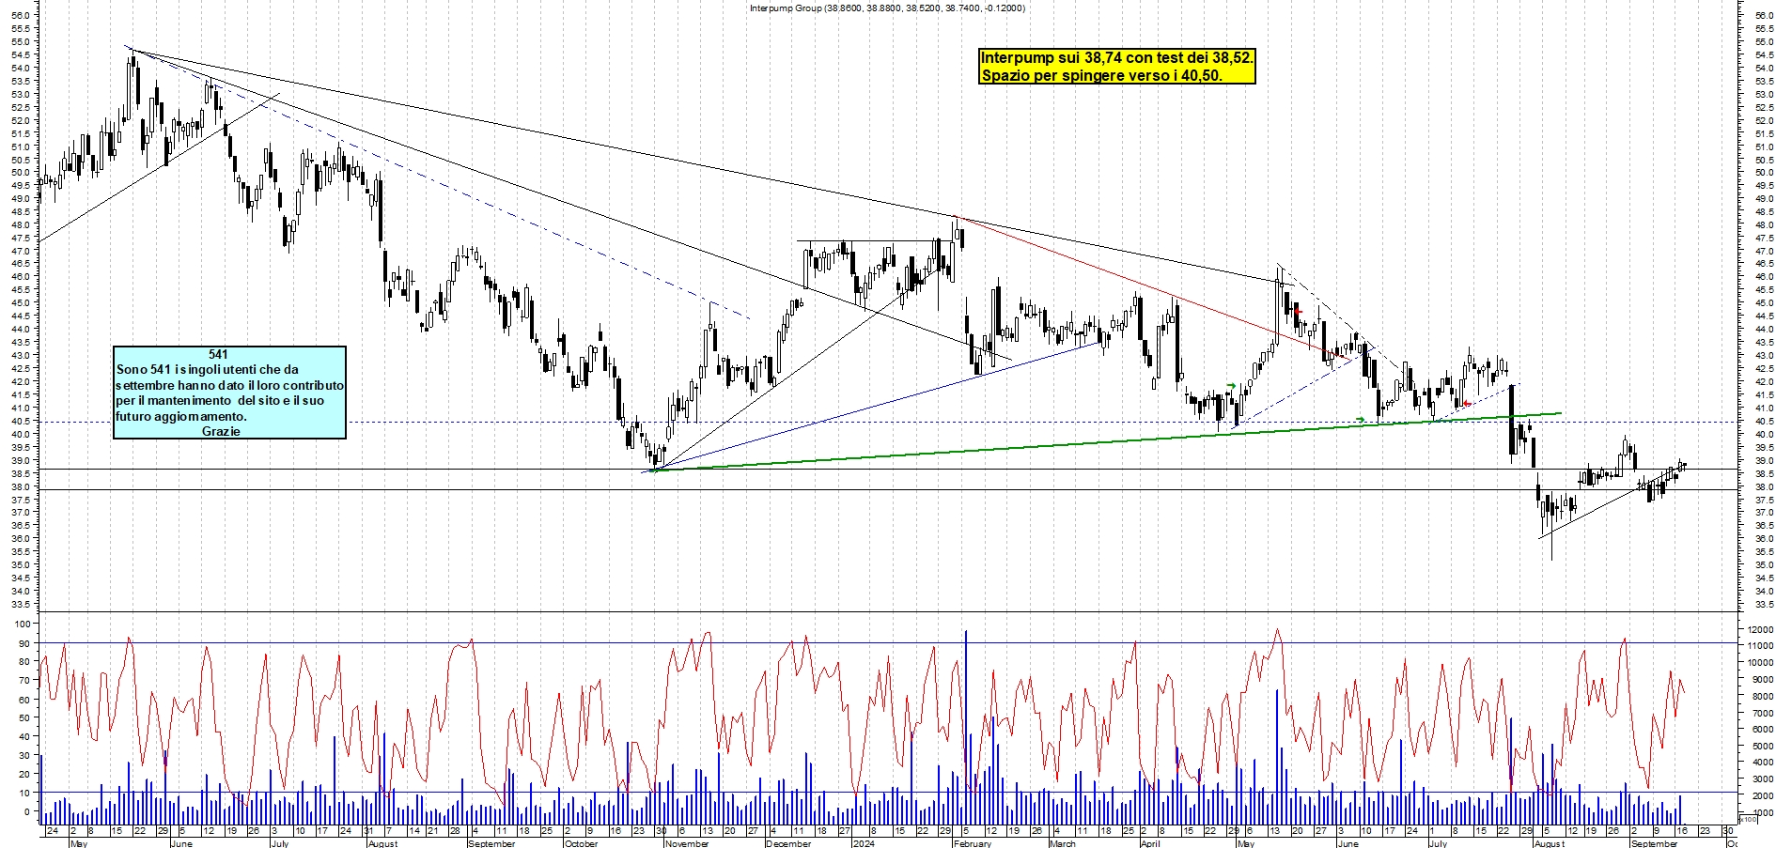Click the '3000' volume axis value
1776x848 pixels.
tap(1763, 779)
